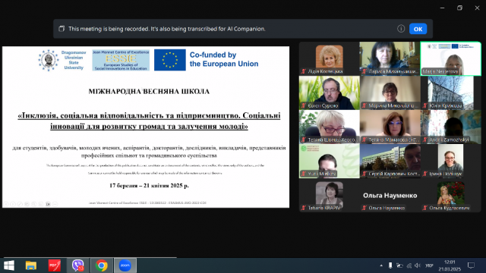486x273 pixels.
Task: Select Ольга Науменко's name-only tile
Action: click(390, 196)
